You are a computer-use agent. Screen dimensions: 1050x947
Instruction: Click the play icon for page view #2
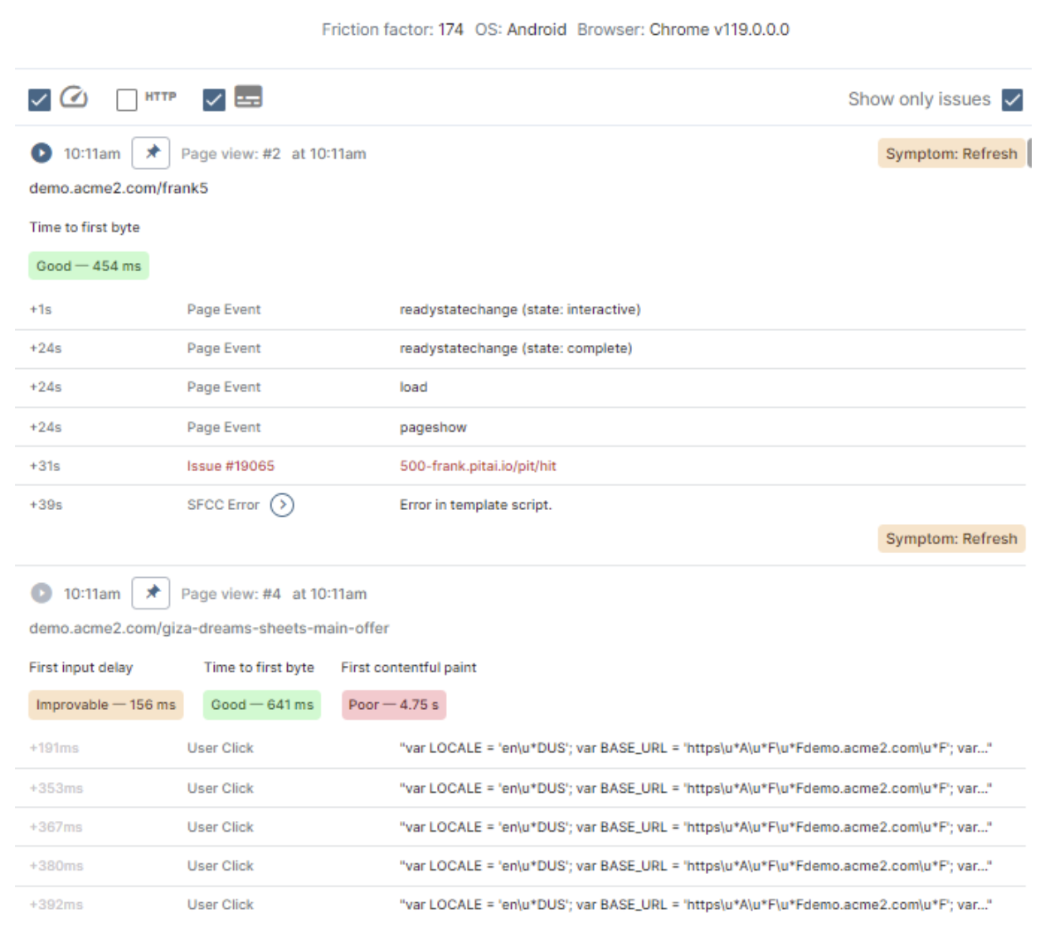(x=41, y=153)
